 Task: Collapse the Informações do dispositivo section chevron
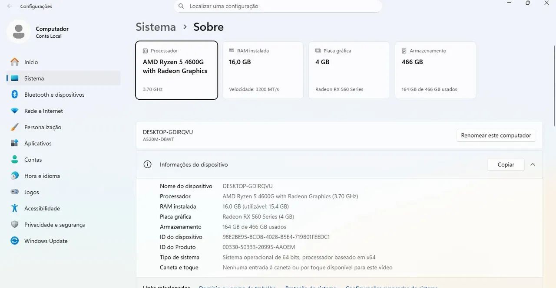point(533,165)
